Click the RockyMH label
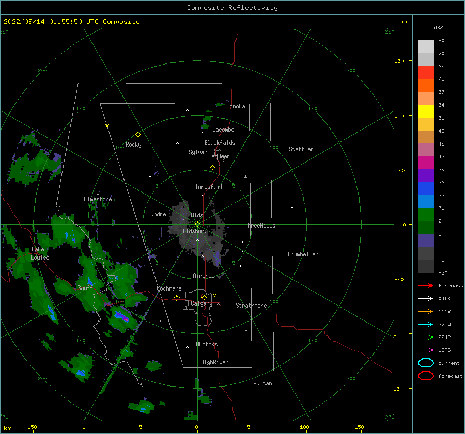 136,144
